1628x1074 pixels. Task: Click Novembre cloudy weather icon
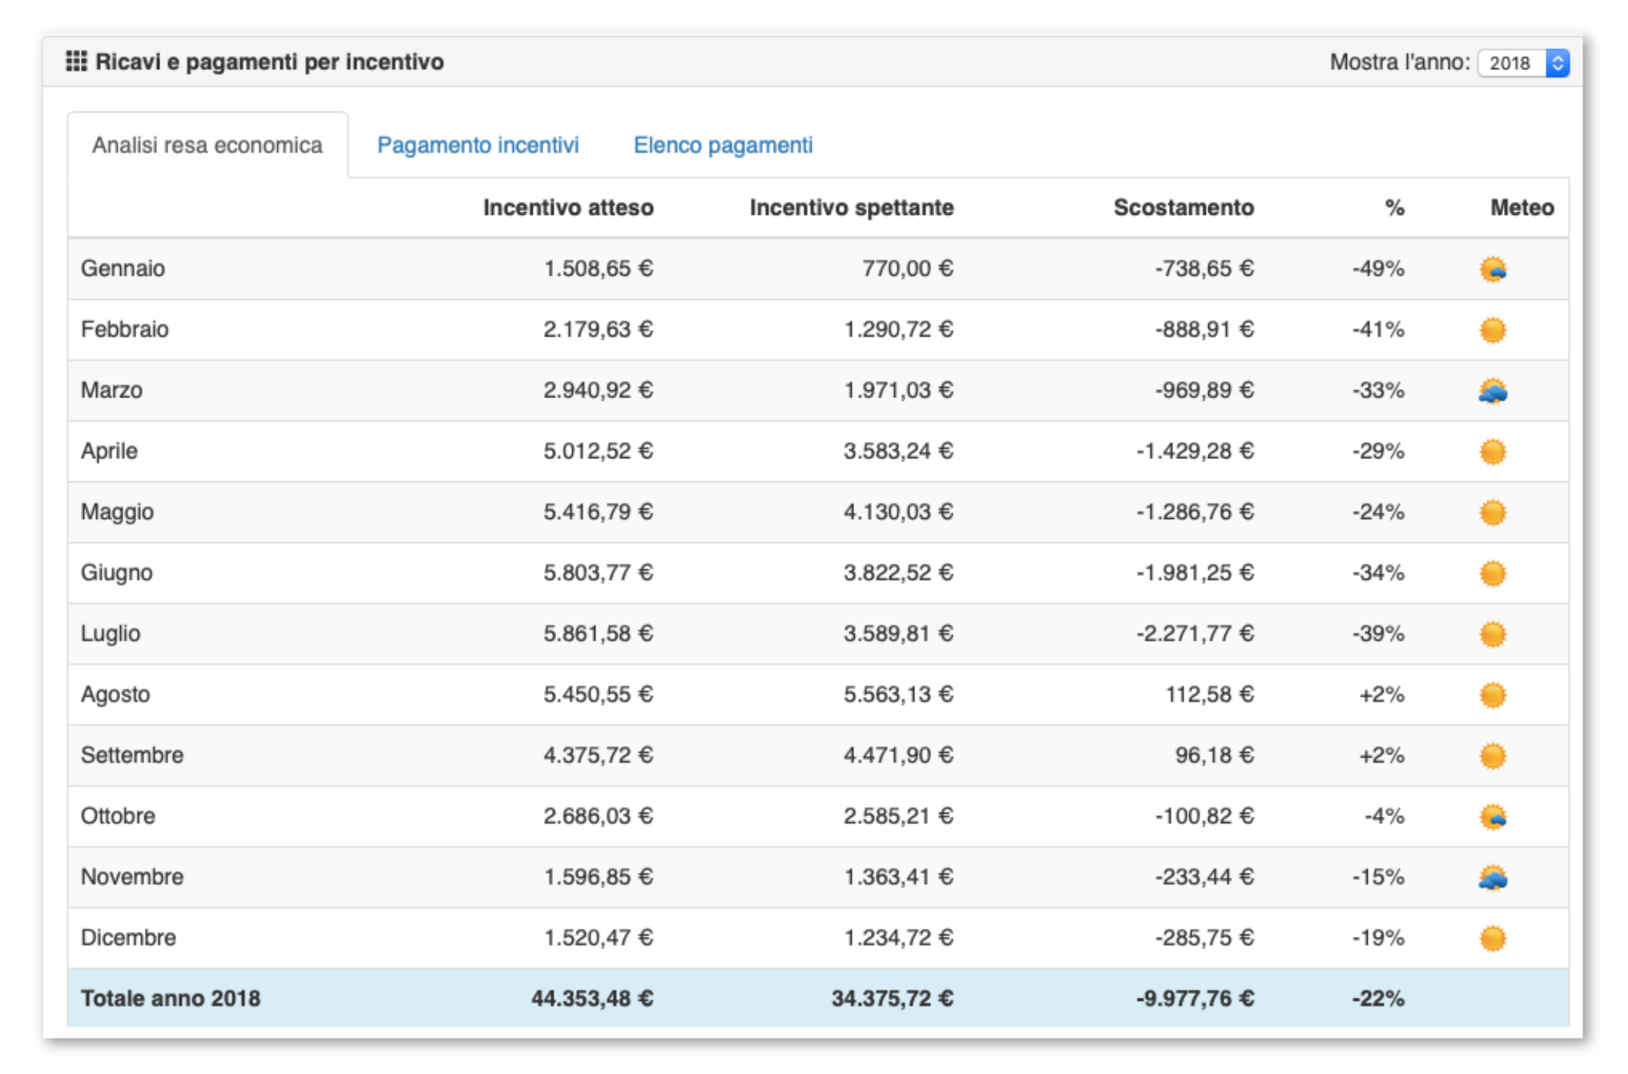click(x=1492, y=877)
